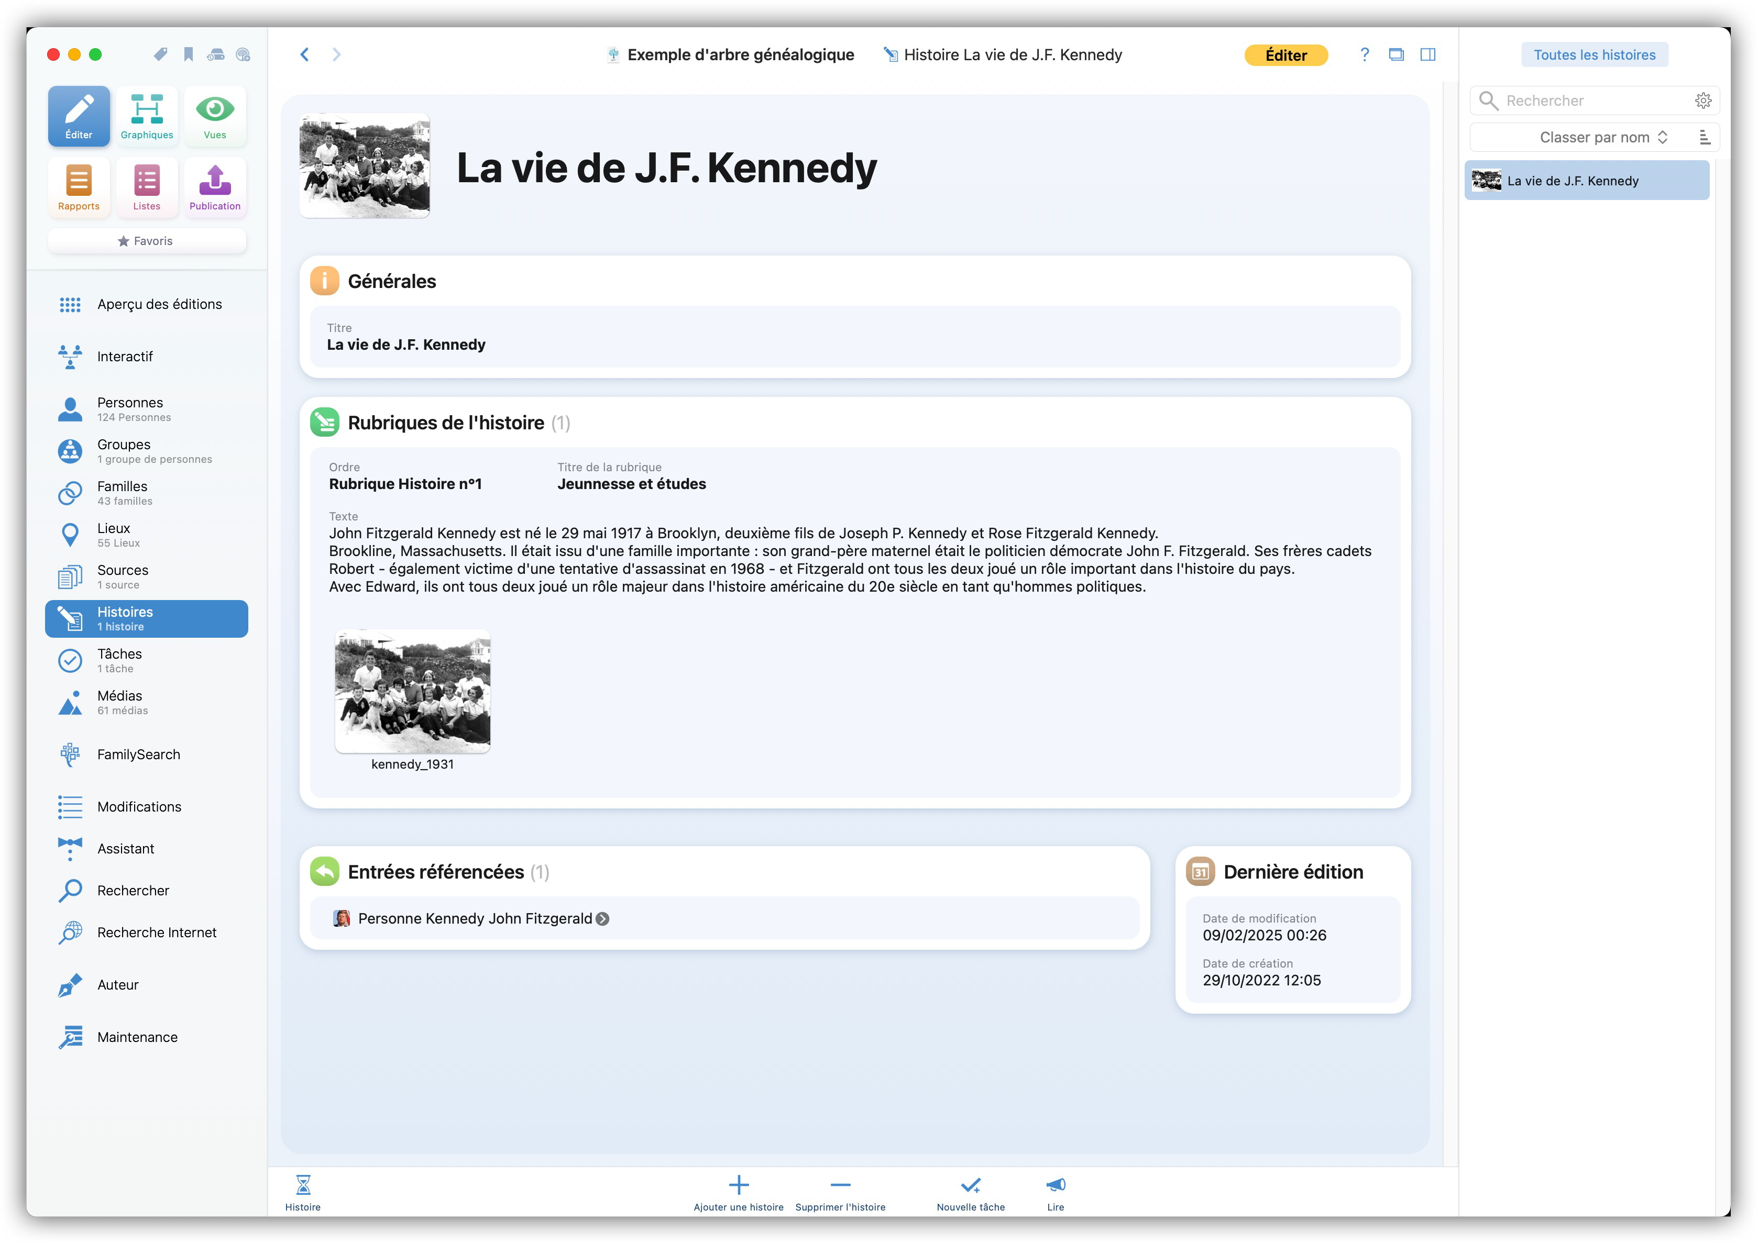Click the Favoris button
This screenshot has width=1758, height=1243.
147,241
